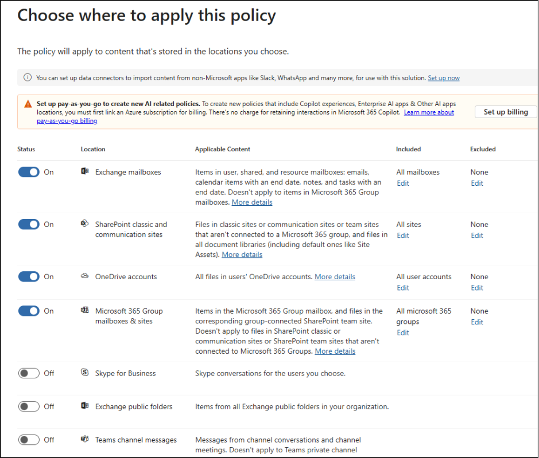Image resolution: width=539 pixels, height=458 pixels.
Task: Edit included sites for SharePoint
Action: (403, 236)
